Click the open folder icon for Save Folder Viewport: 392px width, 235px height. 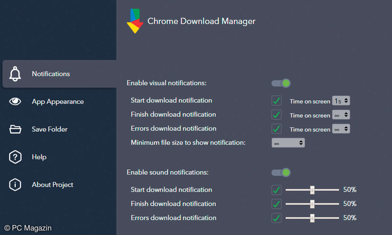coord(15,129)
